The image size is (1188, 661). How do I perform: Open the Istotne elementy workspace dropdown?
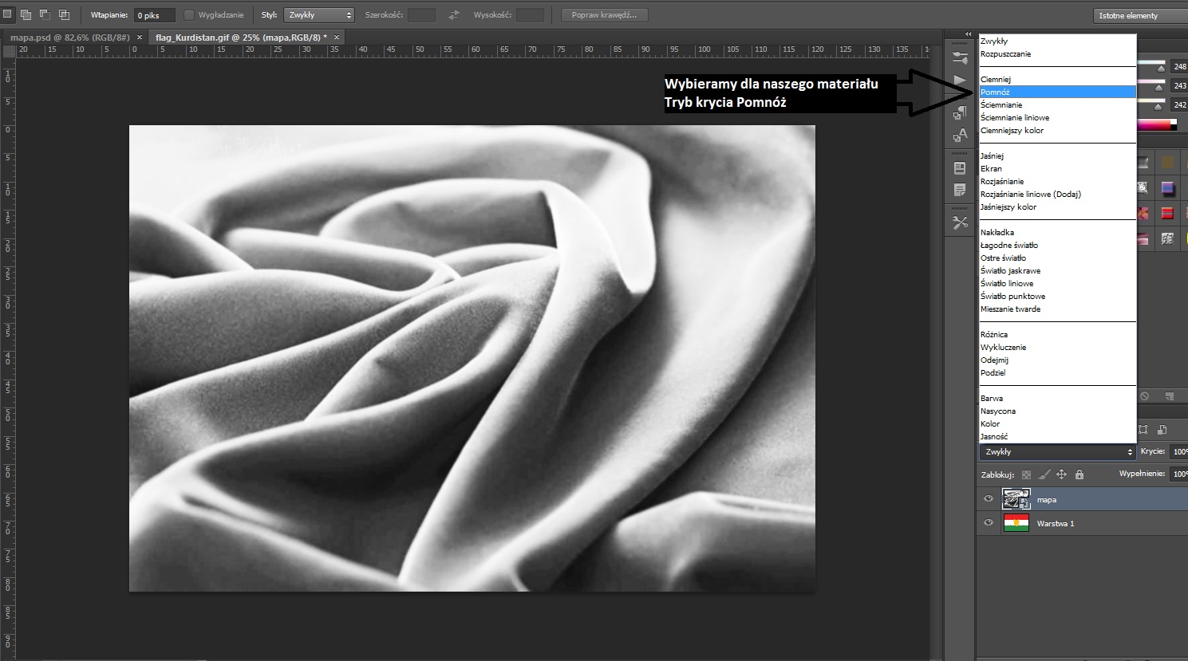(1141, 15)
